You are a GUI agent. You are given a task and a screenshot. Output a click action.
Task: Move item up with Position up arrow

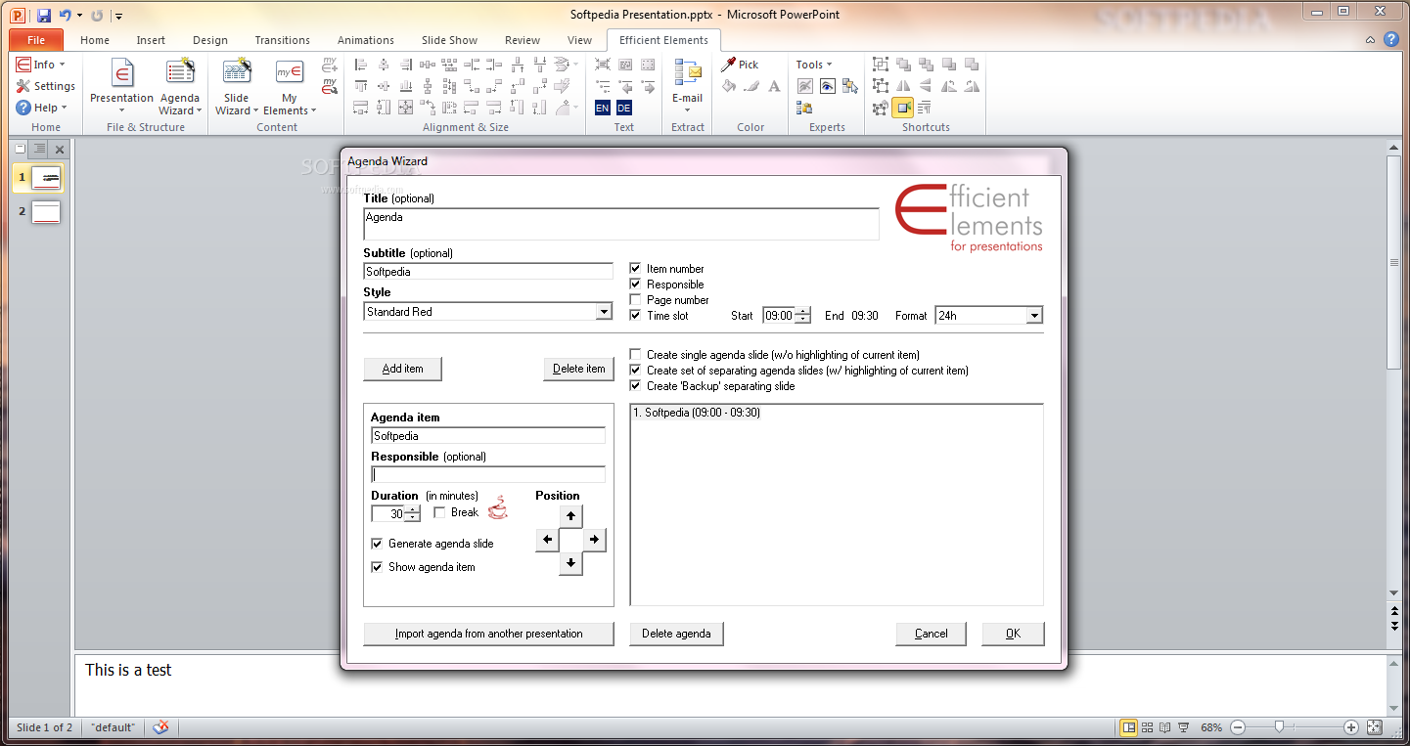click(x=571, y=515)
